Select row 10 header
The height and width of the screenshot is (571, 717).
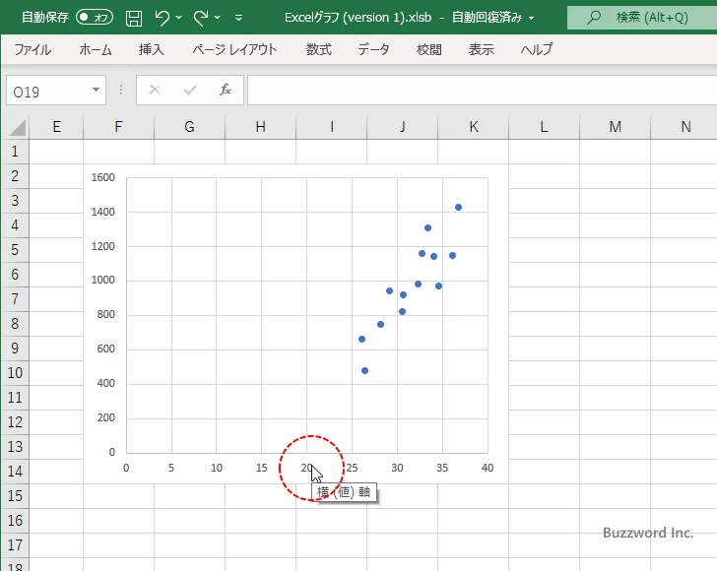15,372
